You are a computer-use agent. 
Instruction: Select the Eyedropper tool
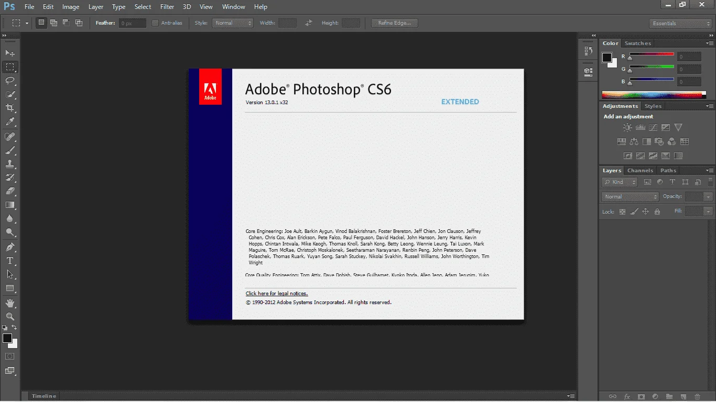pos(10,121)
